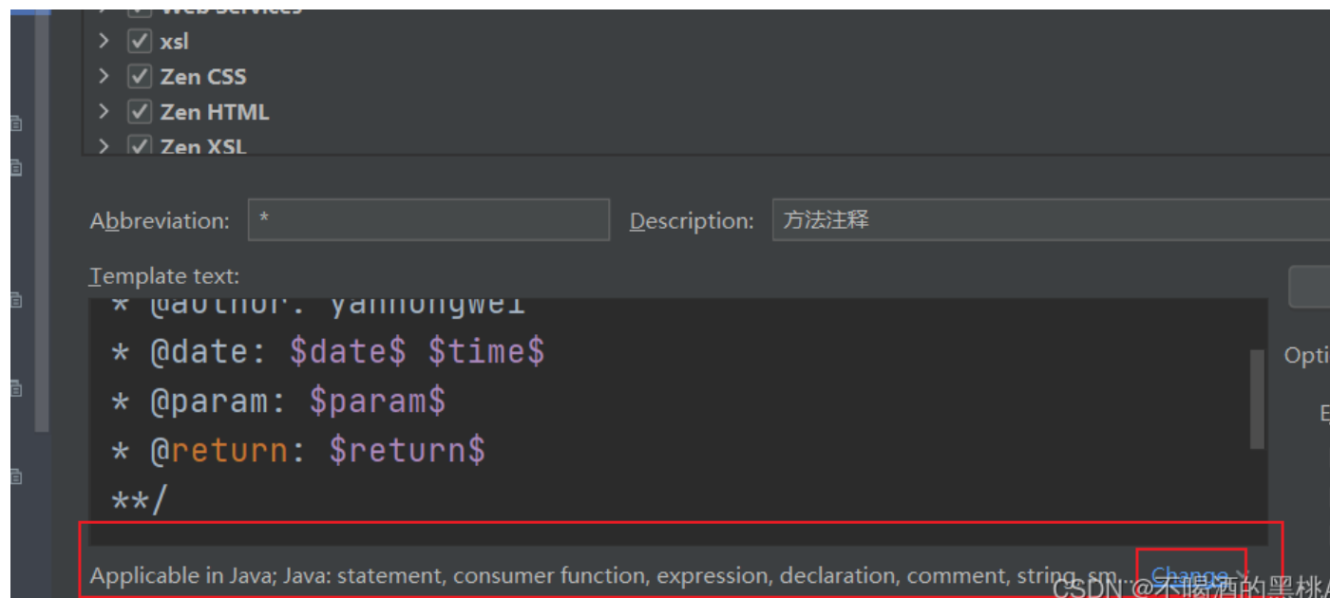Expand the xsl template group
Image resolution: width=1330 pixels, height=598 pixels.
click(x=104, y=42)
